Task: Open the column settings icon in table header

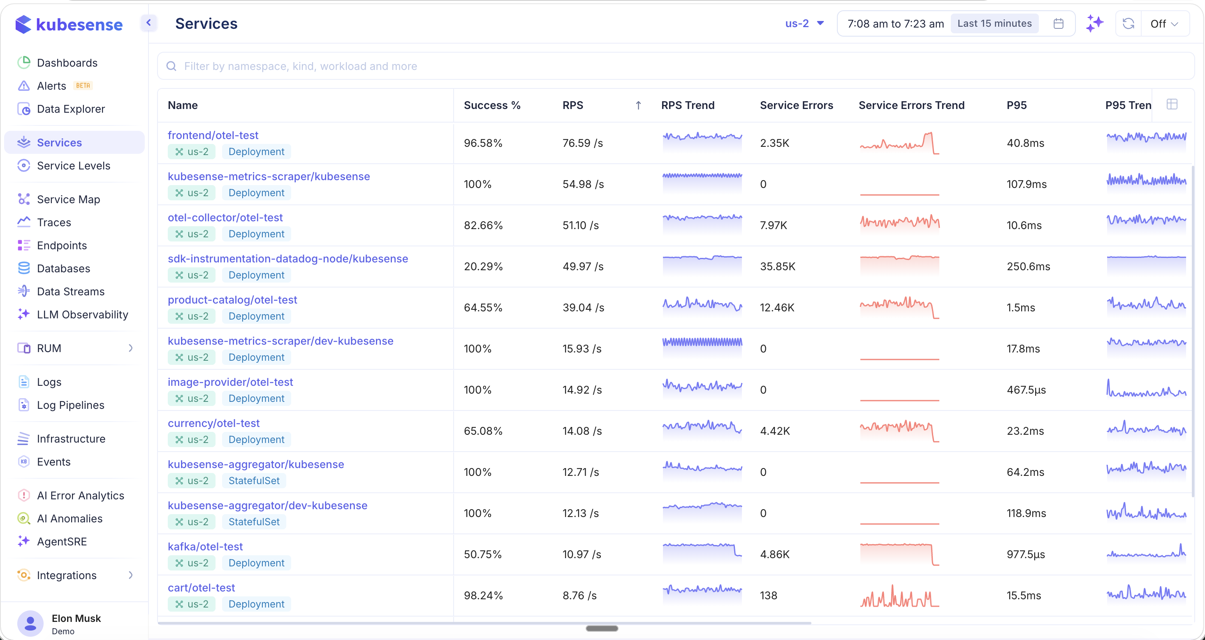Action: 1172,104
